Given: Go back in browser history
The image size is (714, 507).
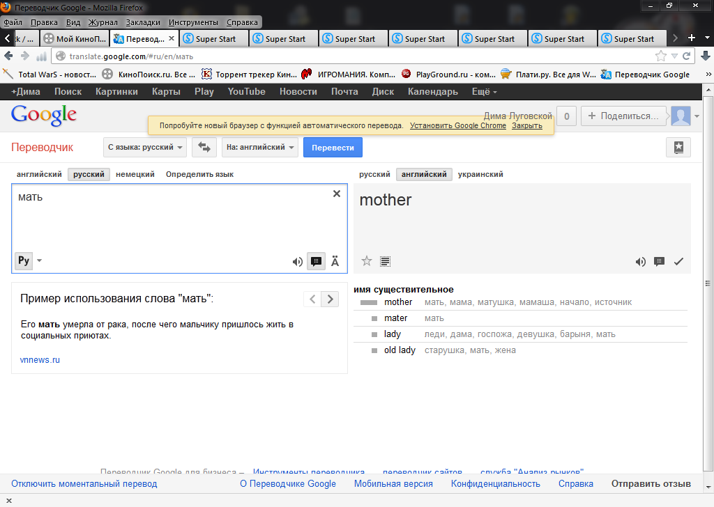Looking at the screenshot, I should coord(8,56).
